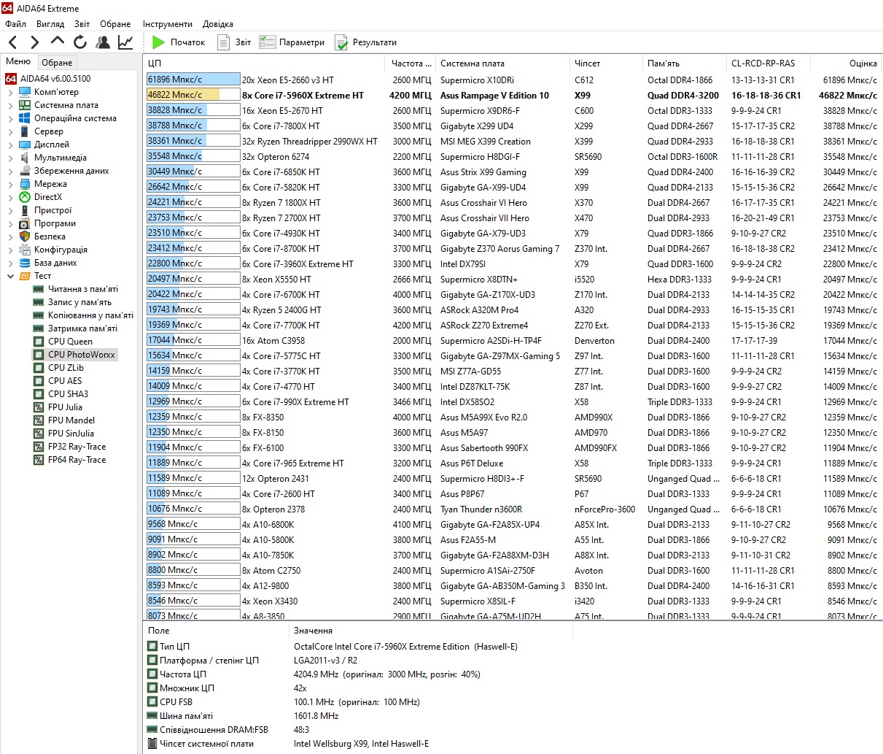Open the Звіт menu in menu bar
Image resolution: width=883 pixels, height=754 pixels.
[x=82, y=24]
